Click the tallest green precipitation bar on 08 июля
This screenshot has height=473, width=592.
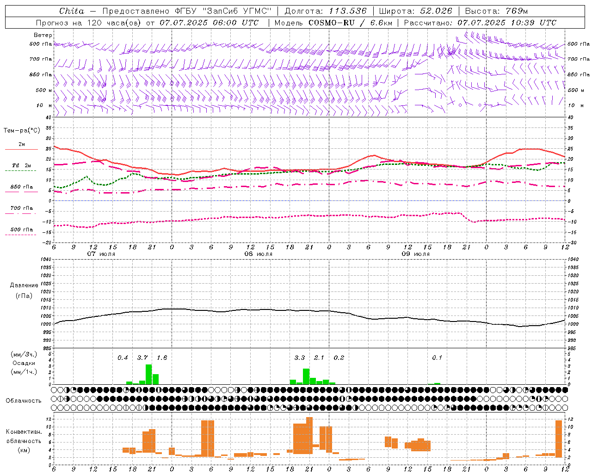coord(306,376)
